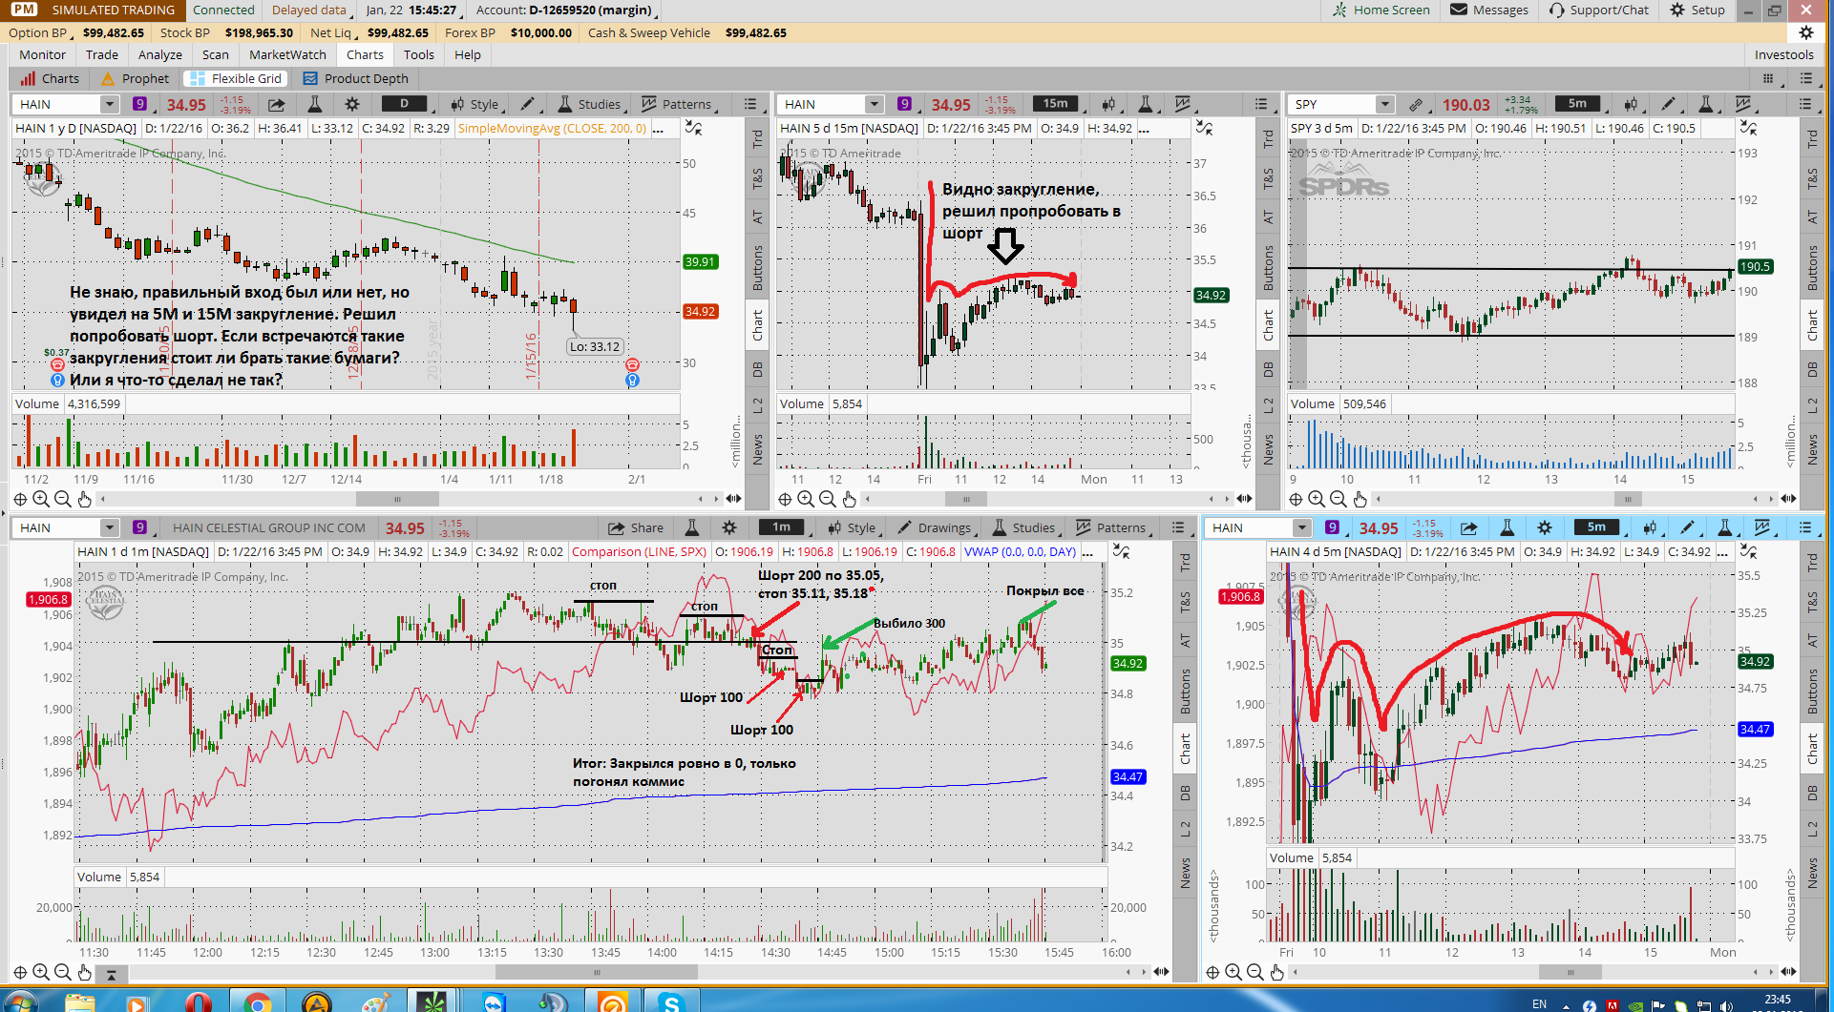Image resolution: width=1834 pixels, height=1012 pixels.
Task: Open the Product Depth sub-tab
Action: point(355,78)
